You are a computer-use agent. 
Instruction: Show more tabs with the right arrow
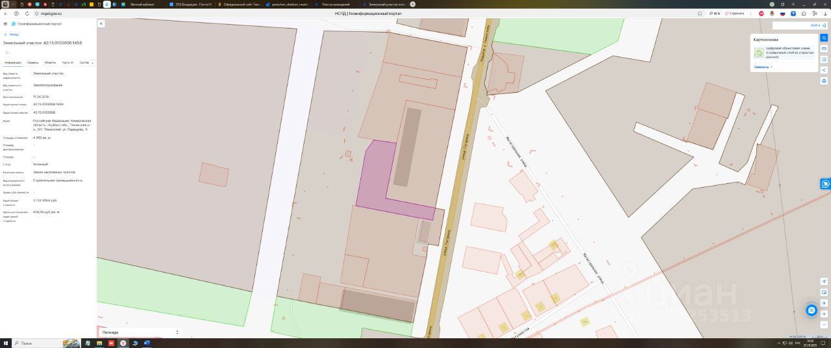[93, 63]
